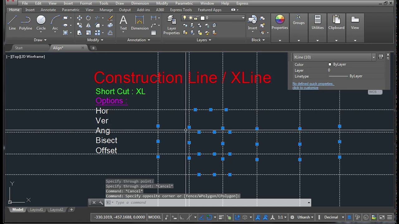
Task: Click the Text tool
Action: (x=123, y=23)
